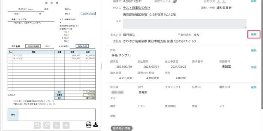Viewport: 263px width, 131px height.
Task: Rotate invoice preview counterclockwise
Action: [37, 125]
